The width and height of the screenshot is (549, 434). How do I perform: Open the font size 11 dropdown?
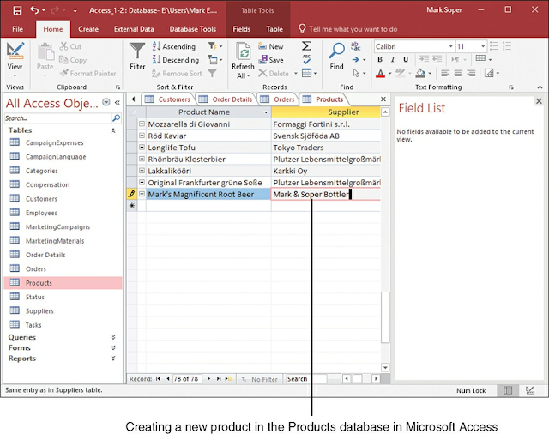[483, 46]
